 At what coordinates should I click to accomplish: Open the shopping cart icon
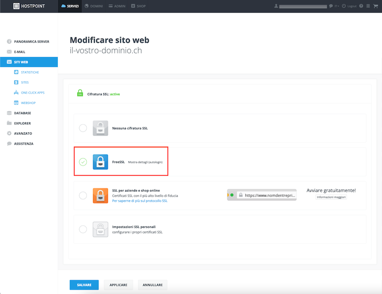pos(375,6)
